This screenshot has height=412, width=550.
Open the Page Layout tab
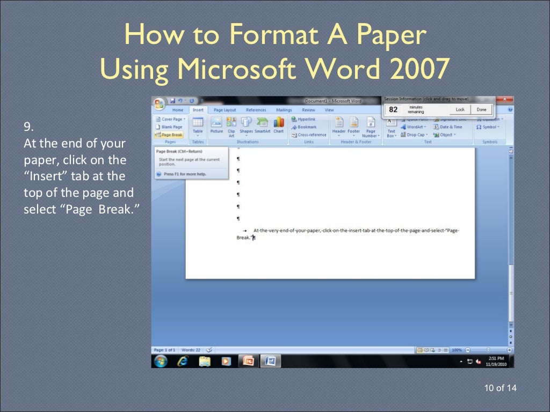coord(225,110)
